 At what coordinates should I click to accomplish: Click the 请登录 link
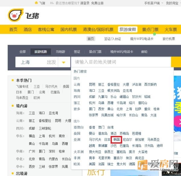pyautogui.click(x=85, y=3)
